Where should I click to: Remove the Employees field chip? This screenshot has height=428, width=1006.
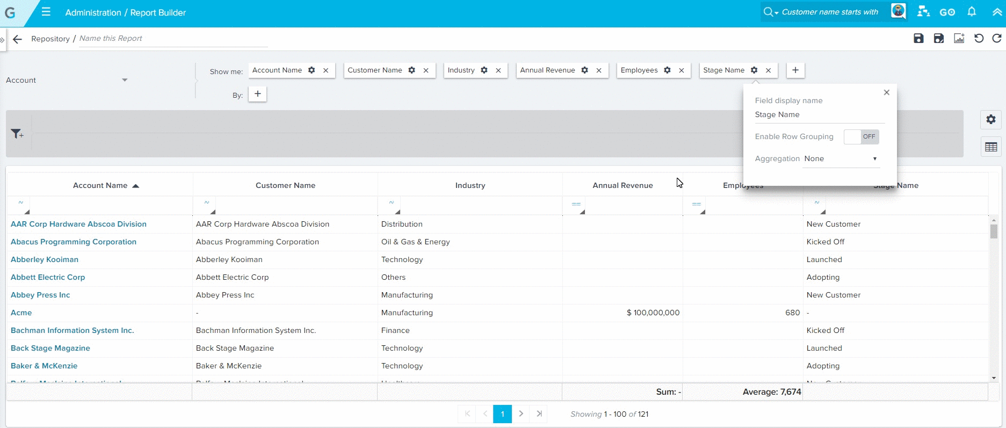coord(682,70)
